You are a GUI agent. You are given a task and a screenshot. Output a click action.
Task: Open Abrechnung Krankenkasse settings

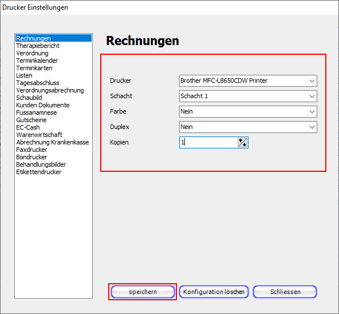[53, 142]
